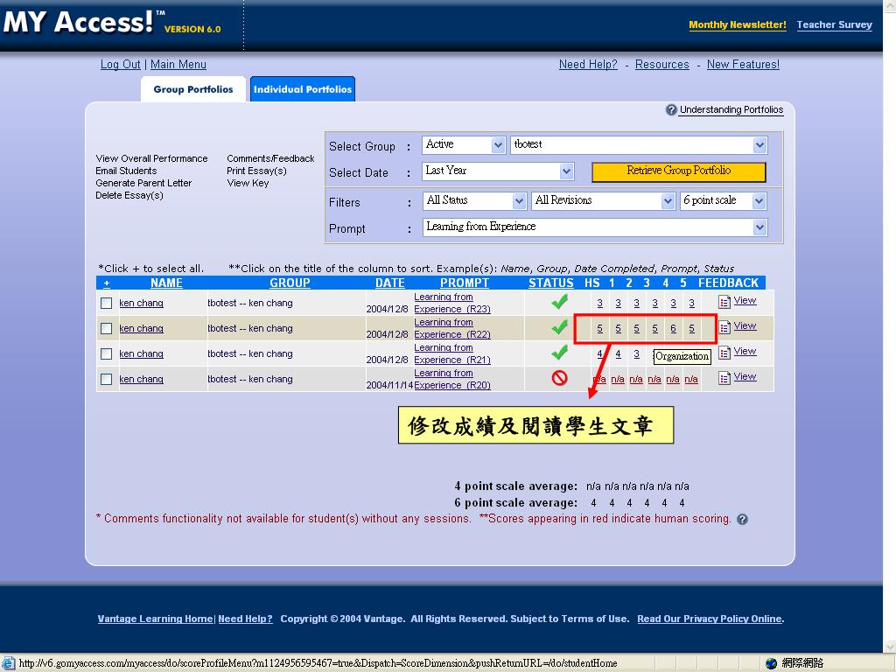The width and height of the screenshot is (896, 672).
Task: Open the Learning from Experience prompt dropdown
Action: 595,227
